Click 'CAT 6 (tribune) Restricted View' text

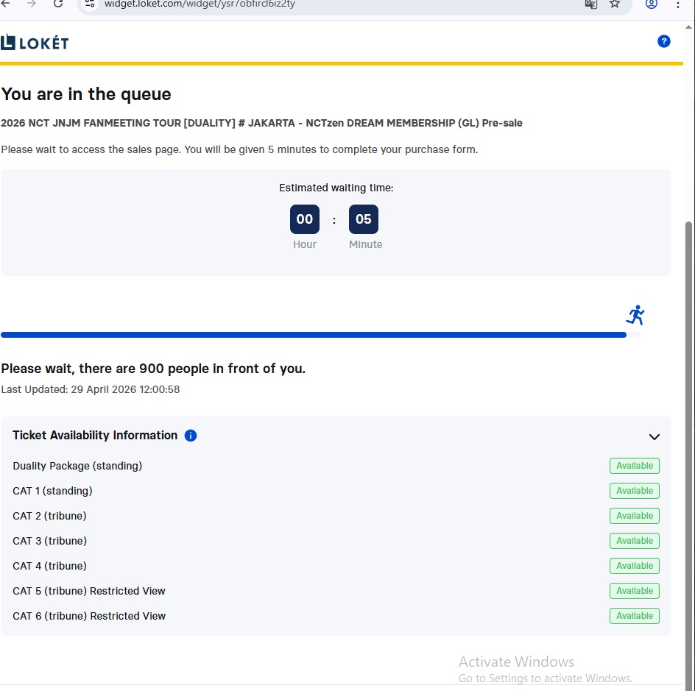89,616
